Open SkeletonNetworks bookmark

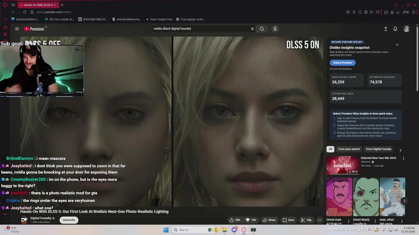(x=127, y=19)
